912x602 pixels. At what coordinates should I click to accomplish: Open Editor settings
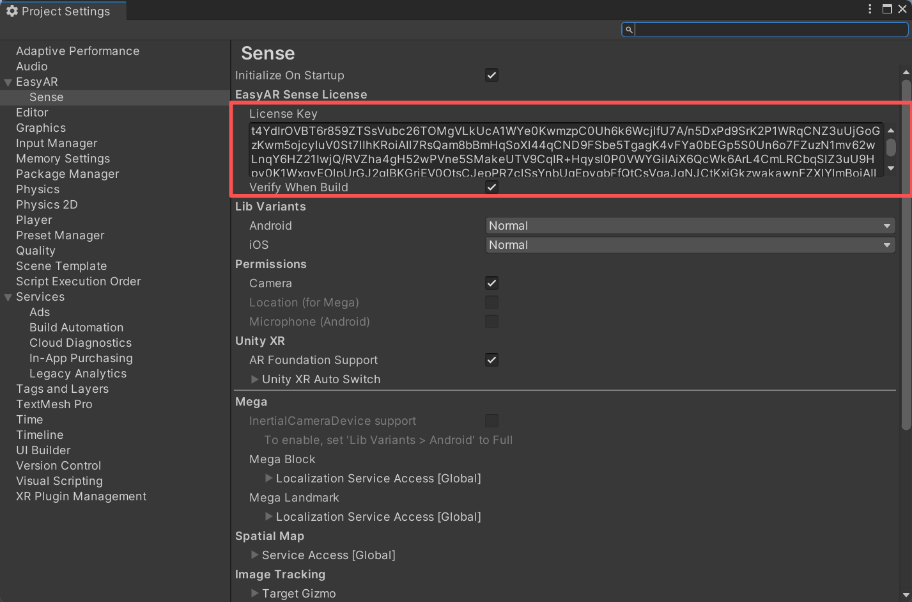32,113
